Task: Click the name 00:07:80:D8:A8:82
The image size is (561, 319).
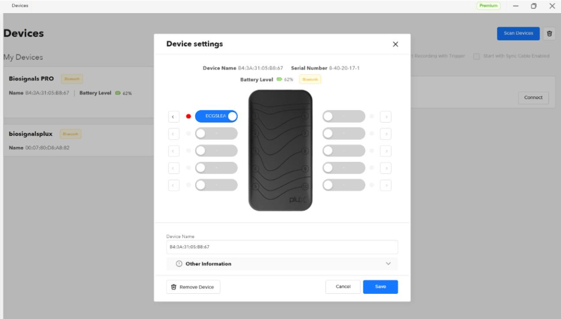Action: pyautogui.click(x=47, y=148)
